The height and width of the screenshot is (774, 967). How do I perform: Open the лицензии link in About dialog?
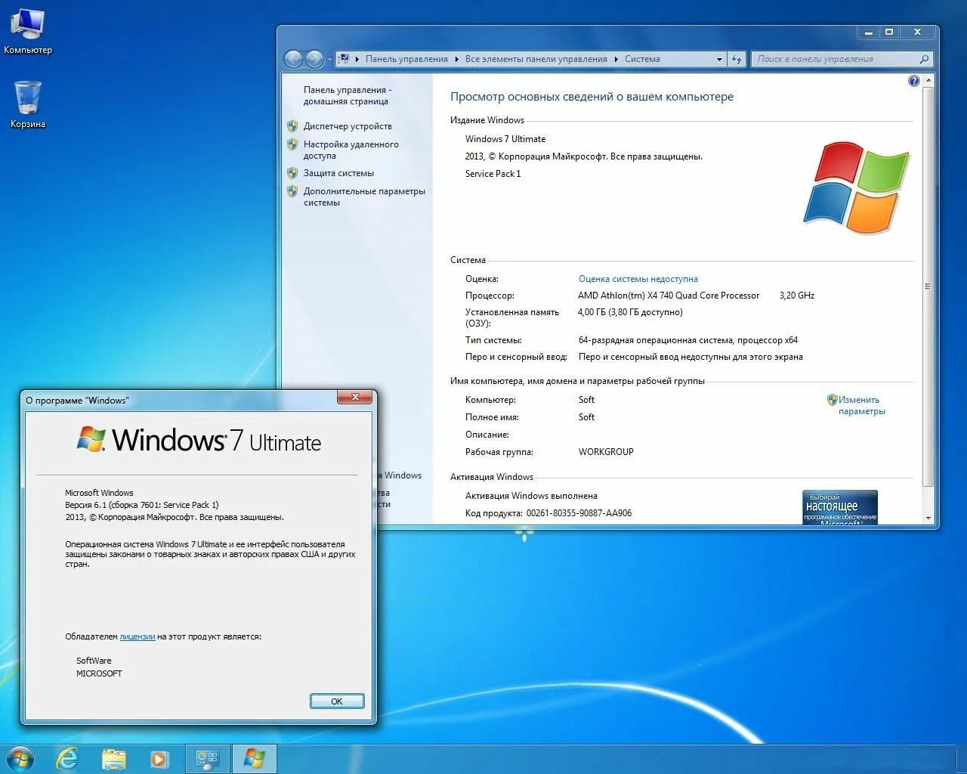click(137, 636)
